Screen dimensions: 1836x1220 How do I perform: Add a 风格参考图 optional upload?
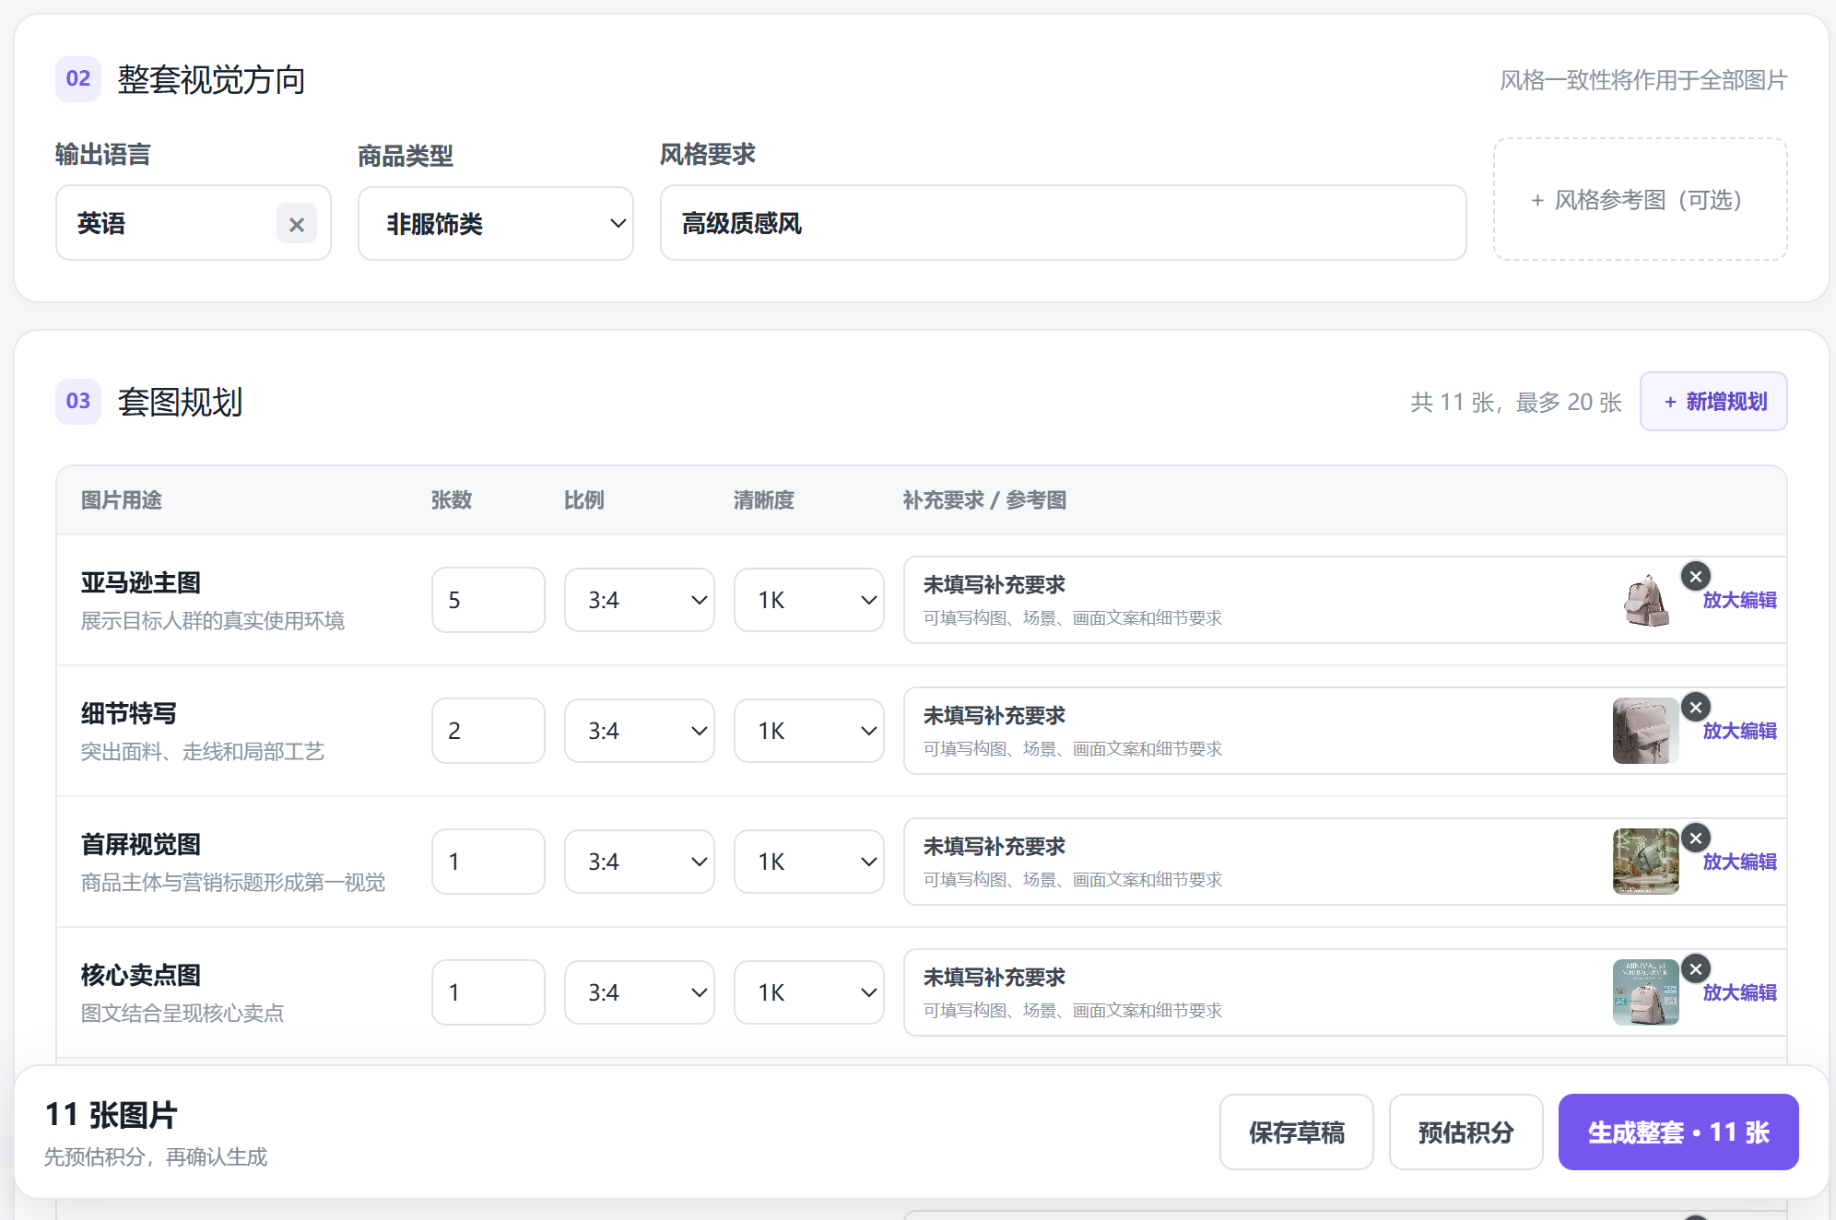pos(1641,200)
